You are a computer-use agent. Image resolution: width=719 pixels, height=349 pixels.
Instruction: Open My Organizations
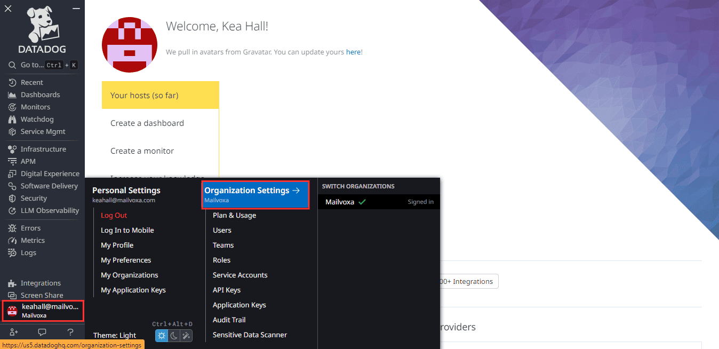[x=130, y=275]
